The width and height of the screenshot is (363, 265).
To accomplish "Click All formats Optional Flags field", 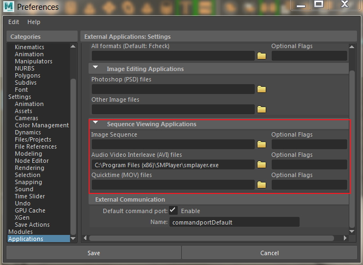I will [x=309, y=56].
